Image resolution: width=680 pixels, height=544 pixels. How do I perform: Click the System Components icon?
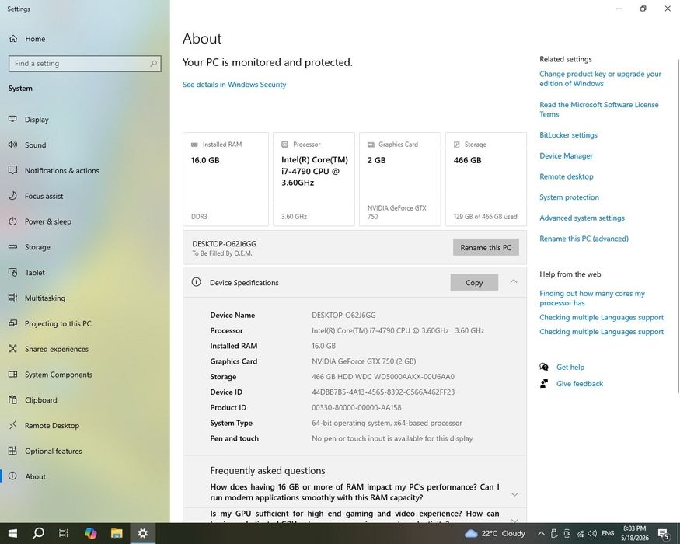[12, 375]
